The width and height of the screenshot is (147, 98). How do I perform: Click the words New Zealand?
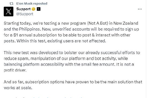[x=126, y=23]
